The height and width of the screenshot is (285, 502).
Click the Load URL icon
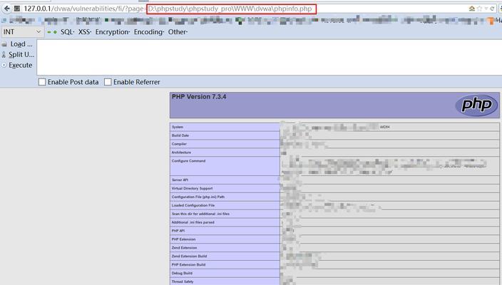pyautogui.click(x=4, y=44)
